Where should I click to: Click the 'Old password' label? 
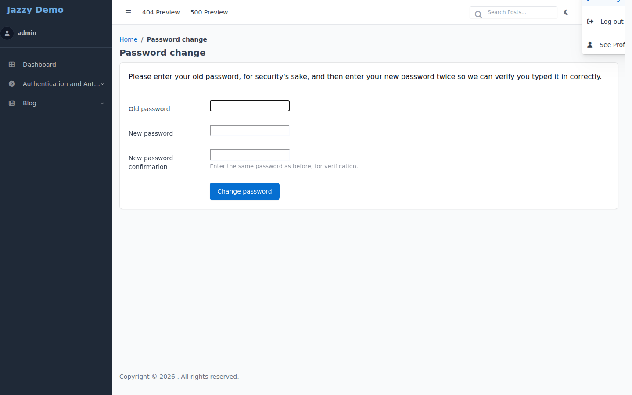coord(149,109)
